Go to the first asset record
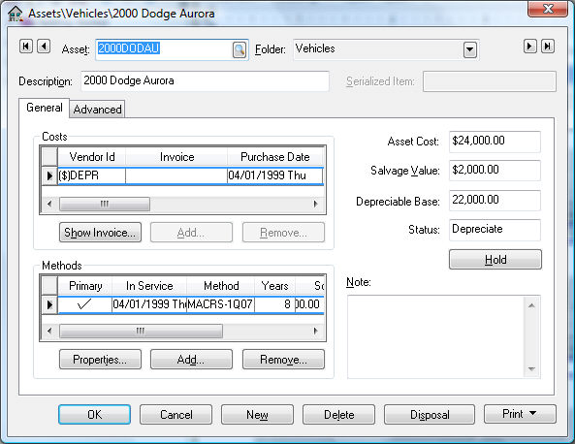575x444 pixels. [x=25, y=47]
